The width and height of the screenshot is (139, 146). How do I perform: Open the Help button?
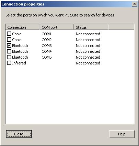[122, 134]
